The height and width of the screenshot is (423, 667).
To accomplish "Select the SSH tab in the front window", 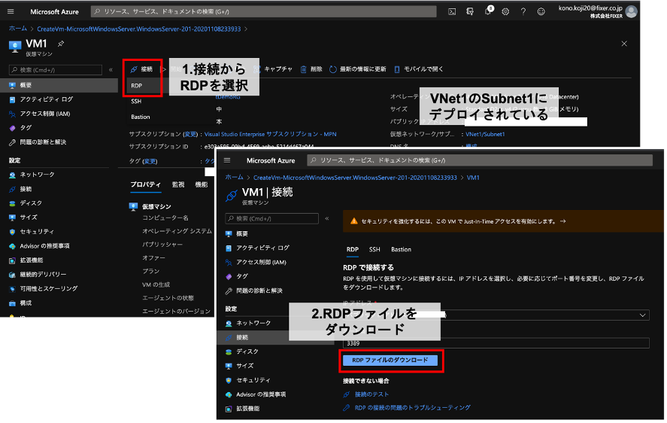I will [374, 250].
